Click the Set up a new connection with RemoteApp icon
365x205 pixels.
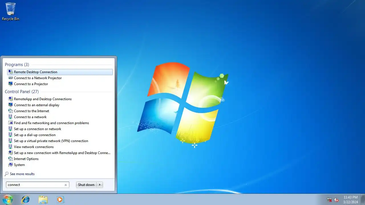[x=11, y=153]
